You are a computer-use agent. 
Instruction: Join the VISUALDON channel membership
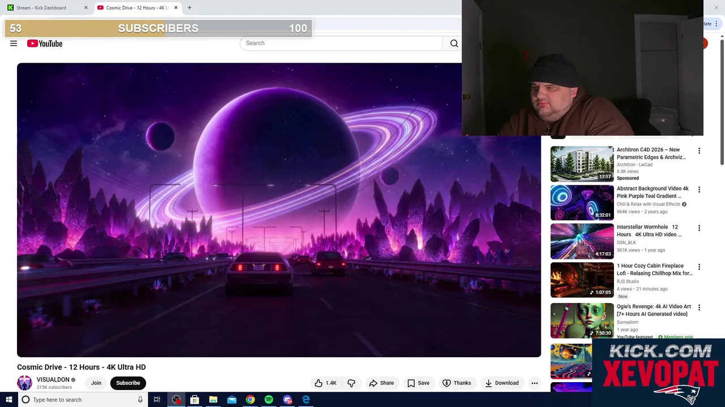pos(96,383)
